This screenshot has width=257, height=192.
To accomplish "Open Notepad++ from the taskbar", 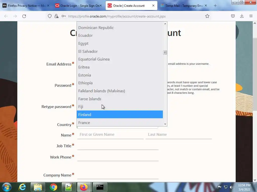I will tap(69, 187).
